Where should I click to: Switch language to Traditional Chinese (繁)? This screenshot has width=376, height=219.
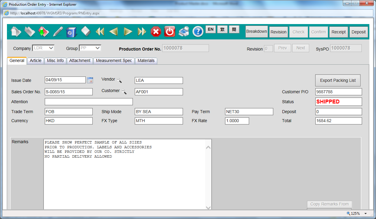point(222,29)
